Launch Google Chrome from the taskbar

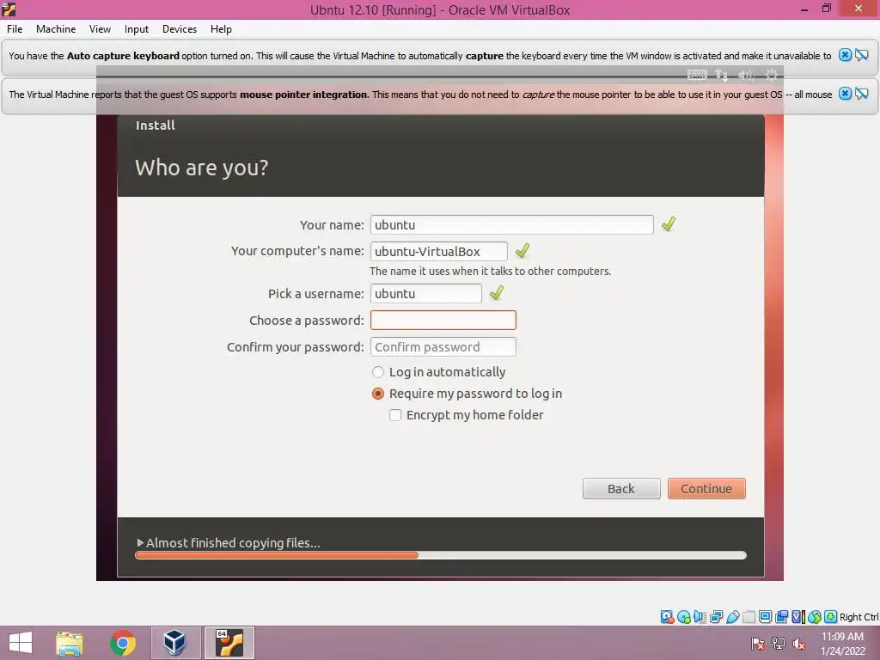(x=122, y=643)
